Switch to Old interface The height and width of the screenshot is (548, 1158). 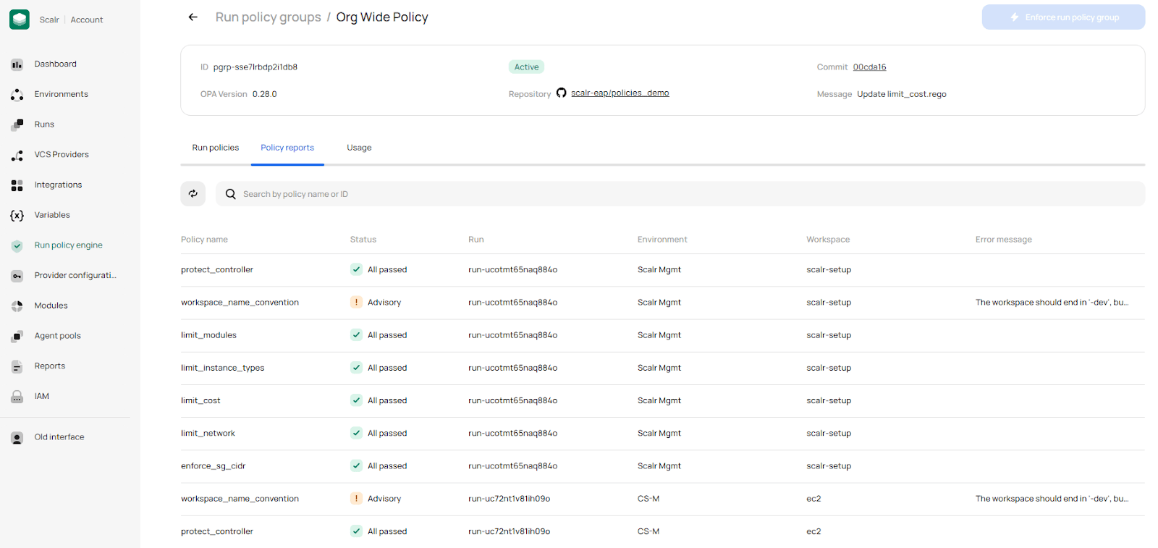point(59,437)
